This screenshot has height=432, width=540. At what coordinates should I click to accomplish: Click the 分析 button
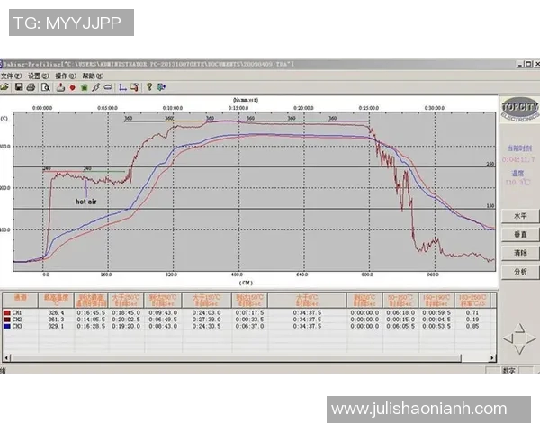(520, 272)
